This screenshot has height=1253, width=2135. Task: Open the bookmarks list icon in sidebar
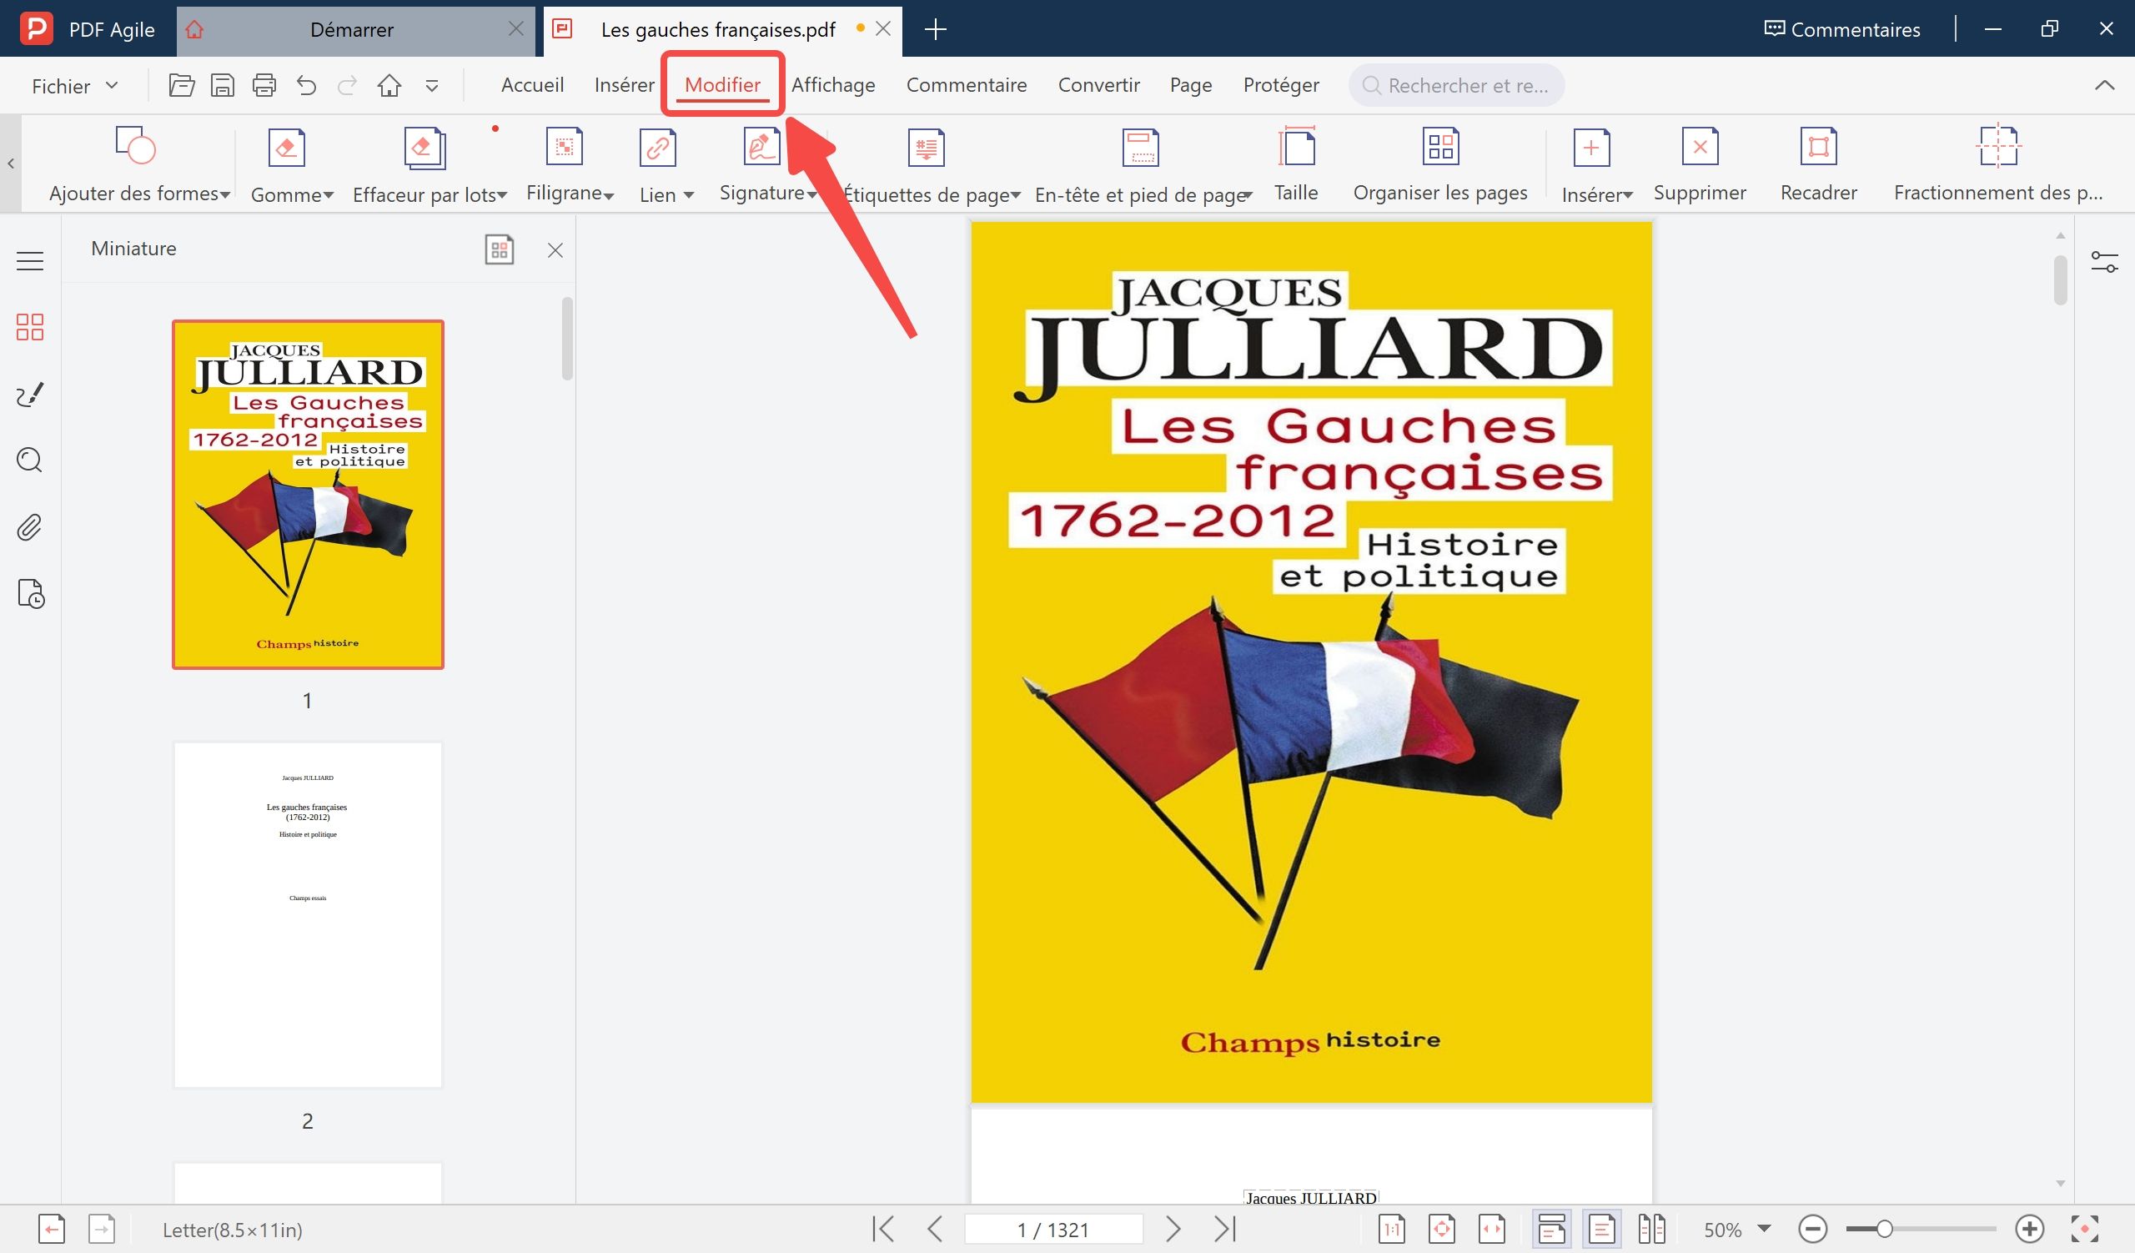pos(30,261)
